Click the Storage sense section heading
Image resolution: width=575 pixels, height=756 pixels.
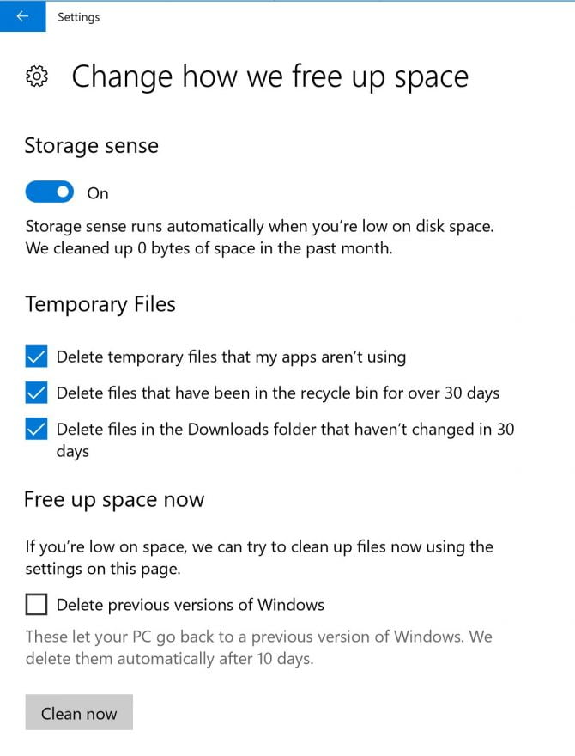(92, 146)
